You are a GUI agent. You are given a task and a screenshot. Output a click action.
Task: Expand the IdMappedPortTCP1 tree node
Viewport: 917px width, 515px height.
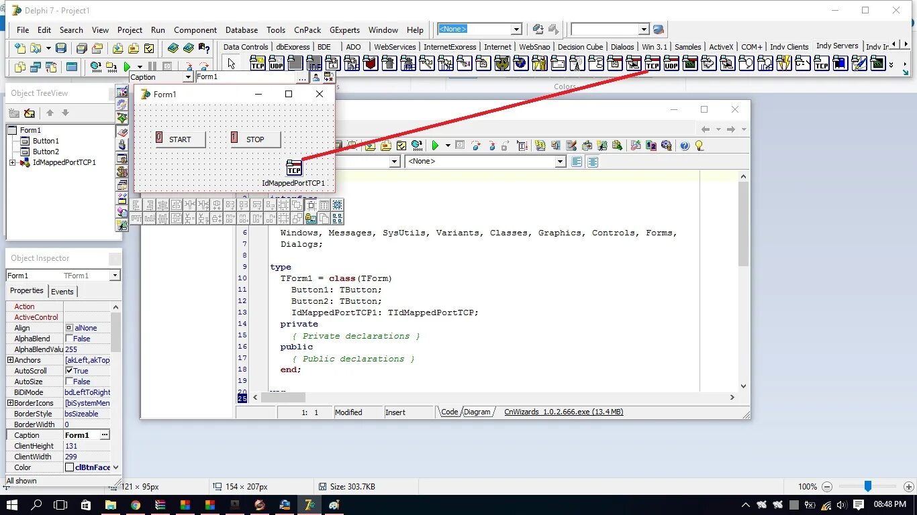coord(13,162)
